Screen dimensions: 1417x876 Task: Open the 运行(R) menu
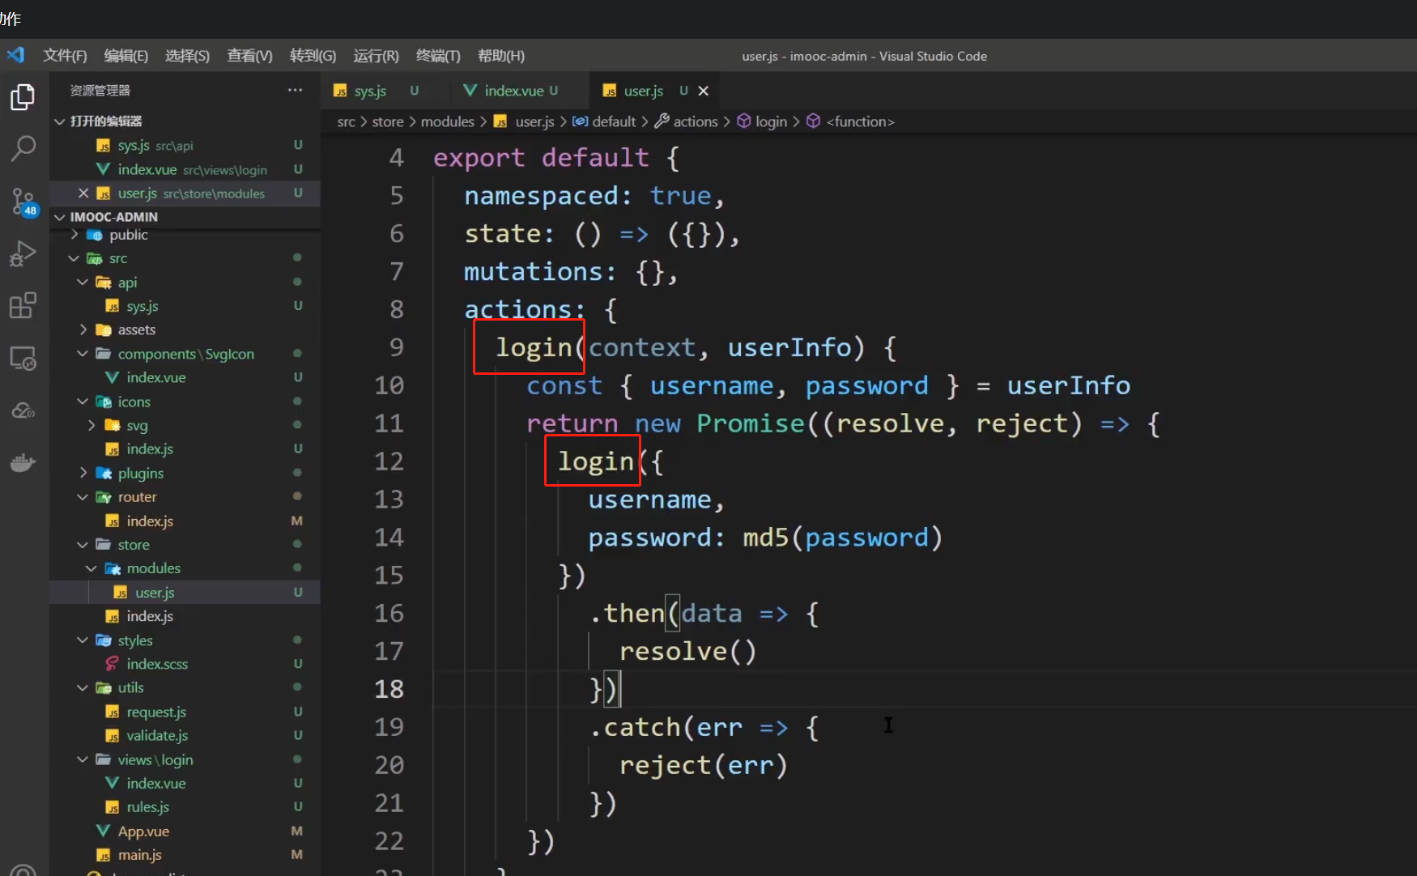point(376,56)
